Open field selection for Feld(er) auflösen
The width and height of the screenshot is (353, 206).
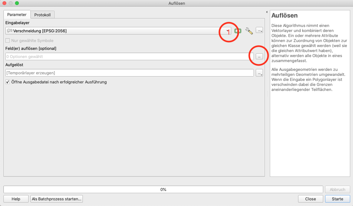click(259, 56)
